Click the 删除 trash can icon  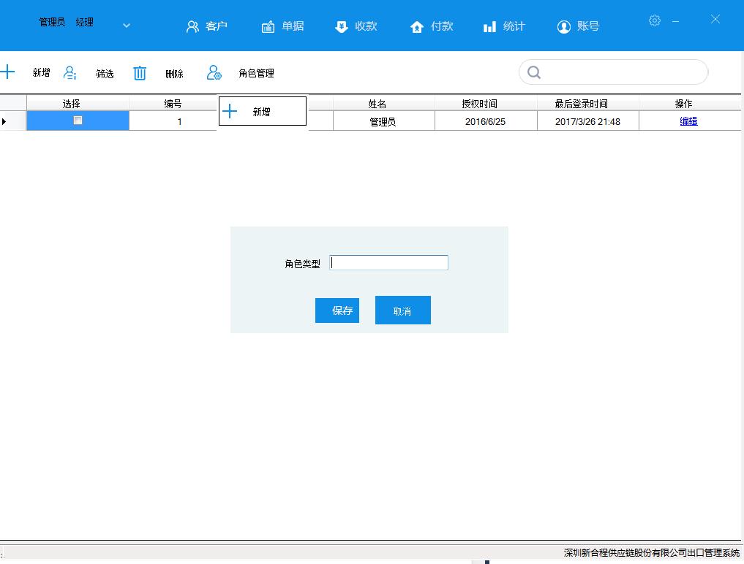(140, 73)
